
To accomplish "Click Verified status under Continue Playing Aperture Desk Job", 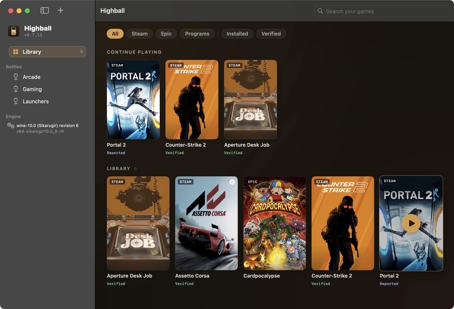I will tap(233, 153).
